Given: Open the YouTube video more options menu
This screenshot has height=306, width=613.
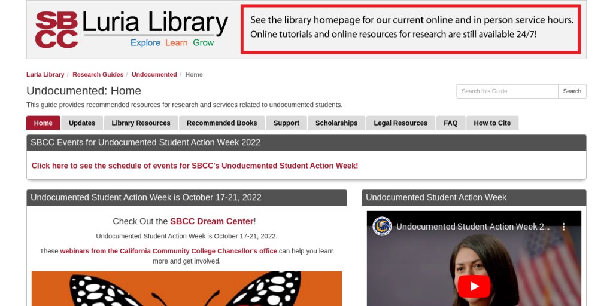Looking at the screenshot, I should click(563, 227).
